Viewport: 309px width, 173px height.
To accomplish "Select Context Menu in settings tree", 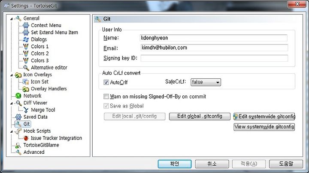I will pos(46,25).
